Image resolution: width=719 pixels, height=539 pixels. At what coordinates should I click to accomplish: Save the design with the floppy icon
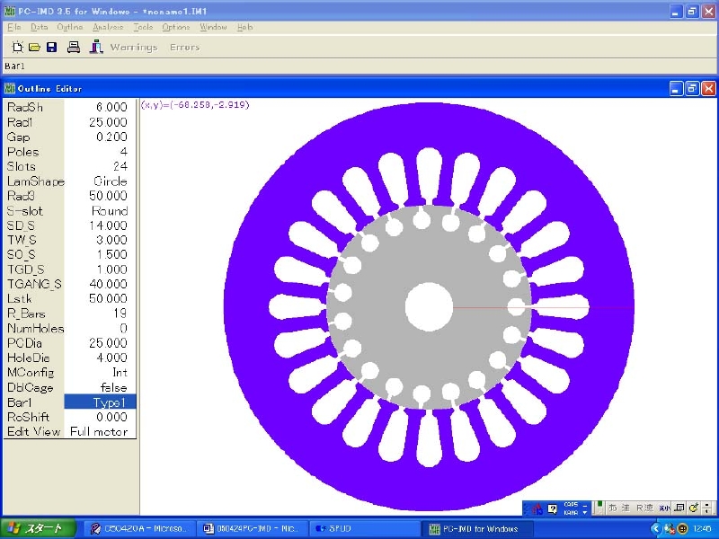(x=51, y=47)
